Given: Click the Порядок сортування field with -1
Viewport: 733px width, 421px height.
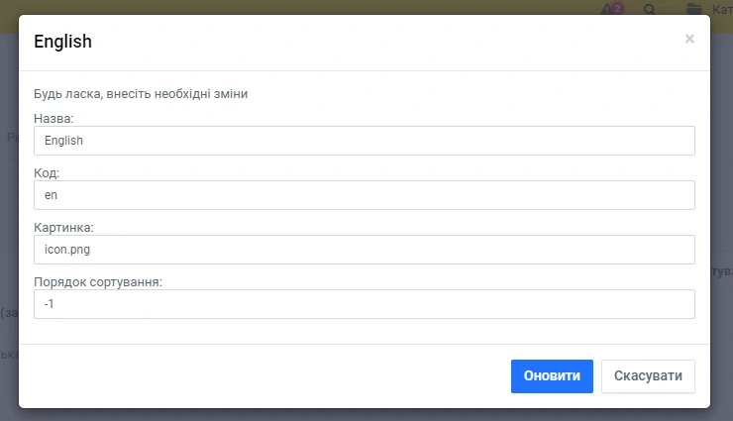Looking at the screenshot, I should [x=364, y=304].
